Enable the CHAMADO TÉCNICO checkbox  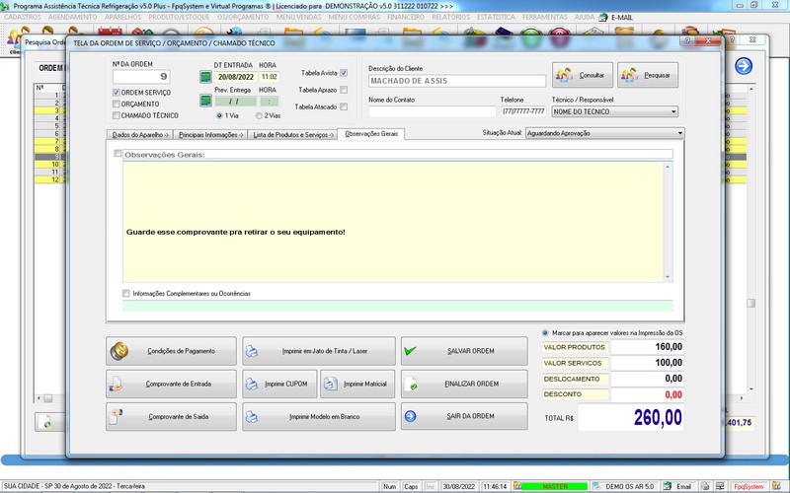(117, 115)
